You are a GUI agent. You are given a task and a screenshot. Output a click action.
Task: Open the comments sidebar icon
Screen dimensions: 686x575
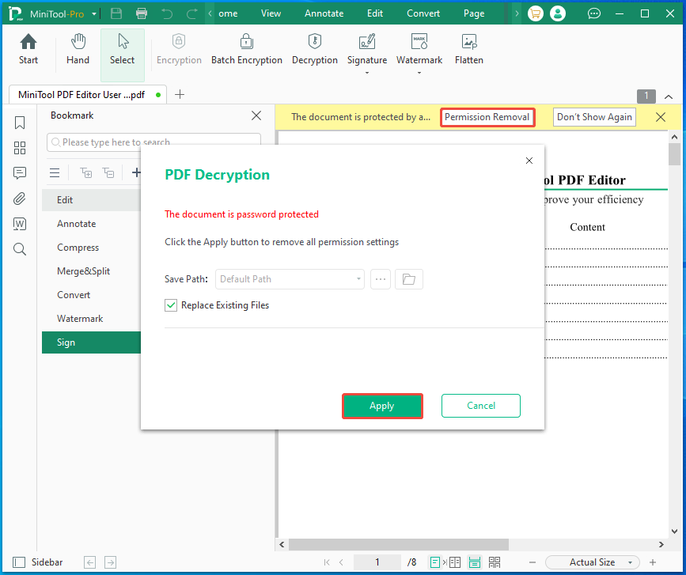[x=20, y=173]
